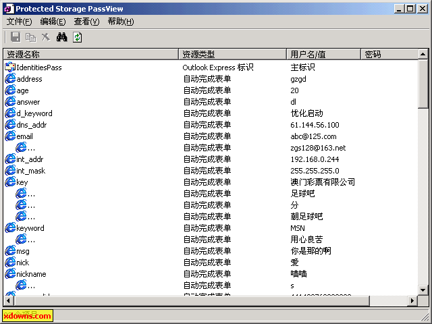The height and width of the screenshot is (324, 432).
Task: Click the icon in the 足球吧 row
Action: click(21, 194)
